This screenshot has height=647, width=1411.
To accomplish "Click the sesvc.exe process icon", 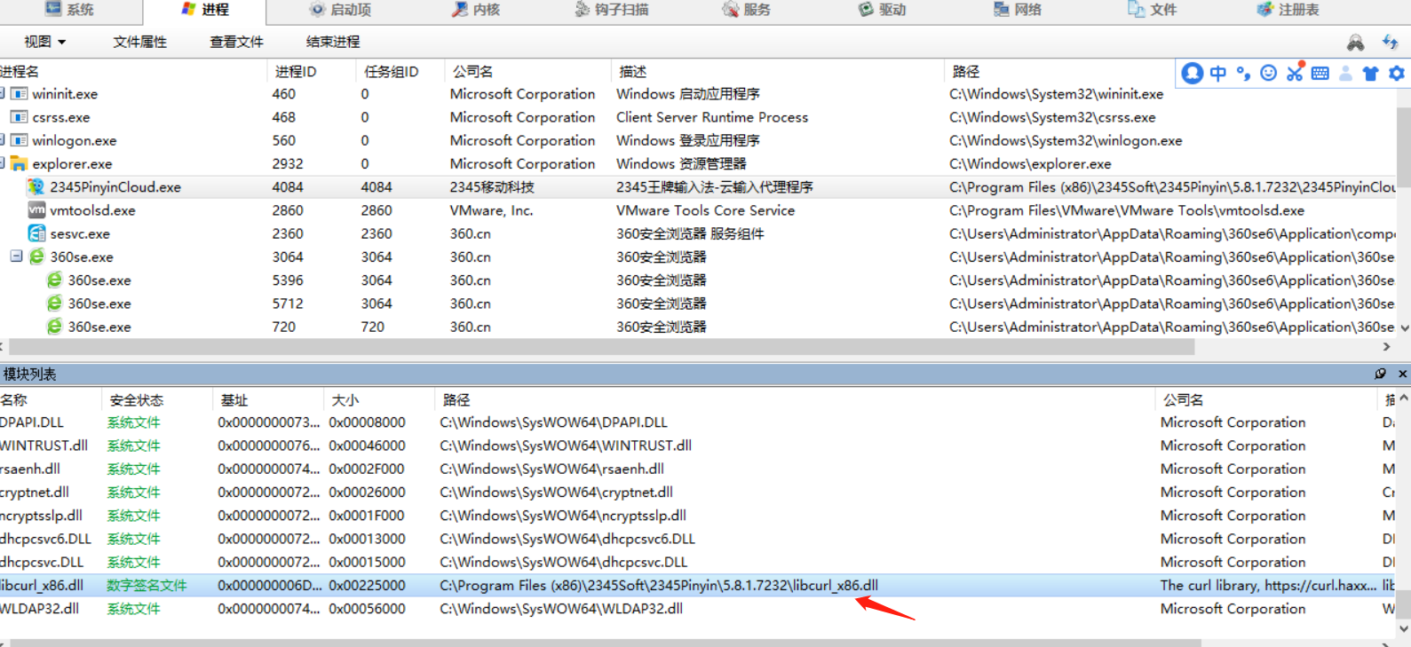I will (36, 233).
